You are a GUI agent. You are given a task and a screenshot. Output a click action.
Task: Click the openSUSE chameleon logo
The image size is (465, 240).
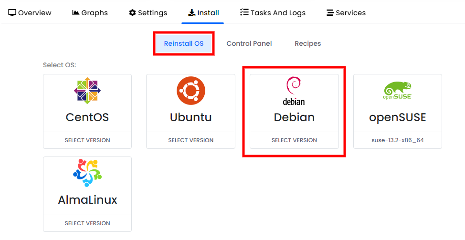click(x=397, y=90)
